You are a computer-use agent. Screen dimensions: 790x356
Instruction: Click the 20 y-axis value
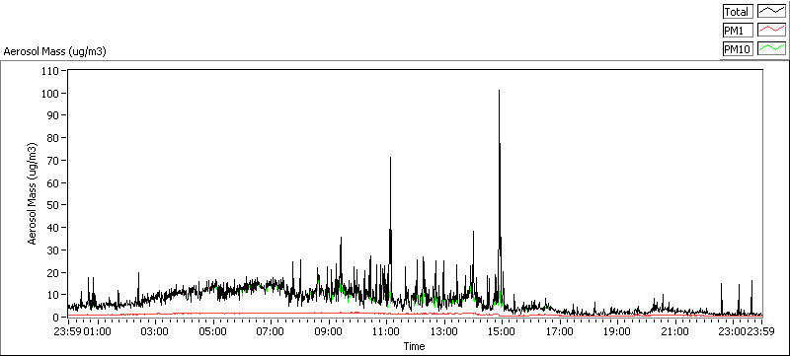[x=53, y=272]
